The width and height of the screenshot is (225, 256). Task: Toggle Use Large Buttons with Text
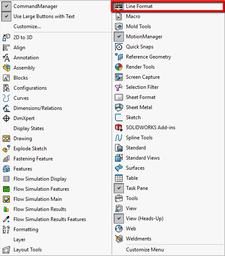pos(6,16)
